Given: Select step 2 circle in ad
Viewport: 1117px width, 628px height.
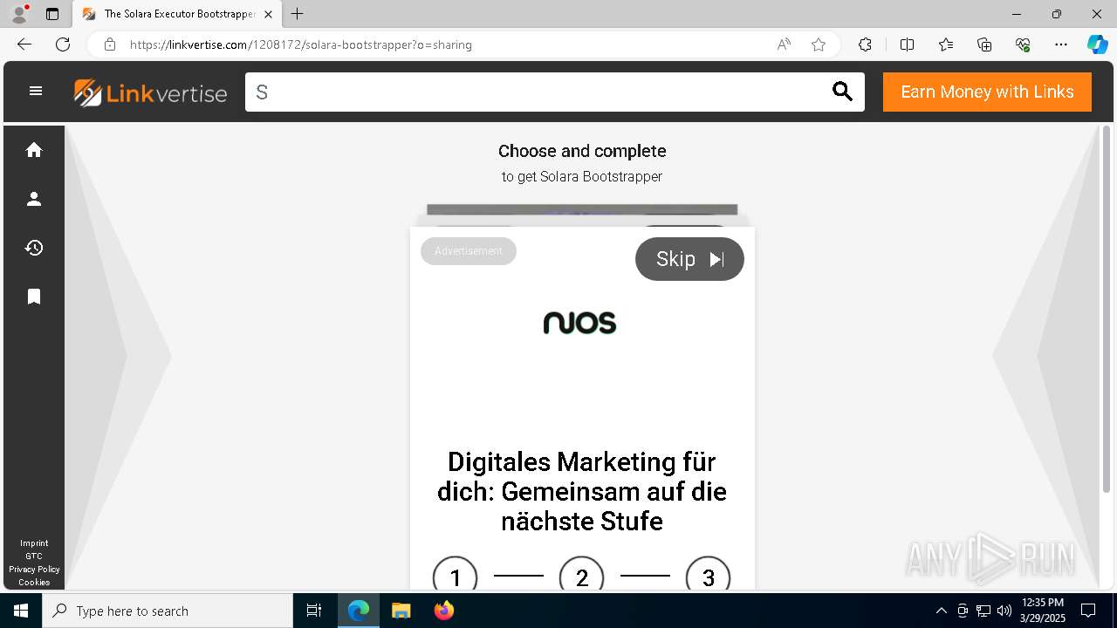Looking at the screenshot, I should pos(582,577).
